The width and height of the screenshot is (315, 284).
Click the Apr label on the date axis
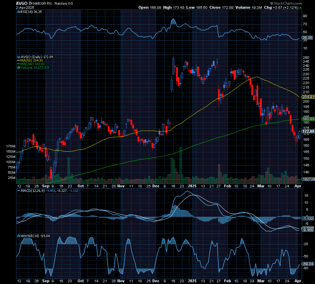[298, 186]
